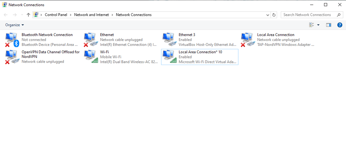Screen dimensions: 346x153
Task: Change your view icon button
Action: (312, 25)
